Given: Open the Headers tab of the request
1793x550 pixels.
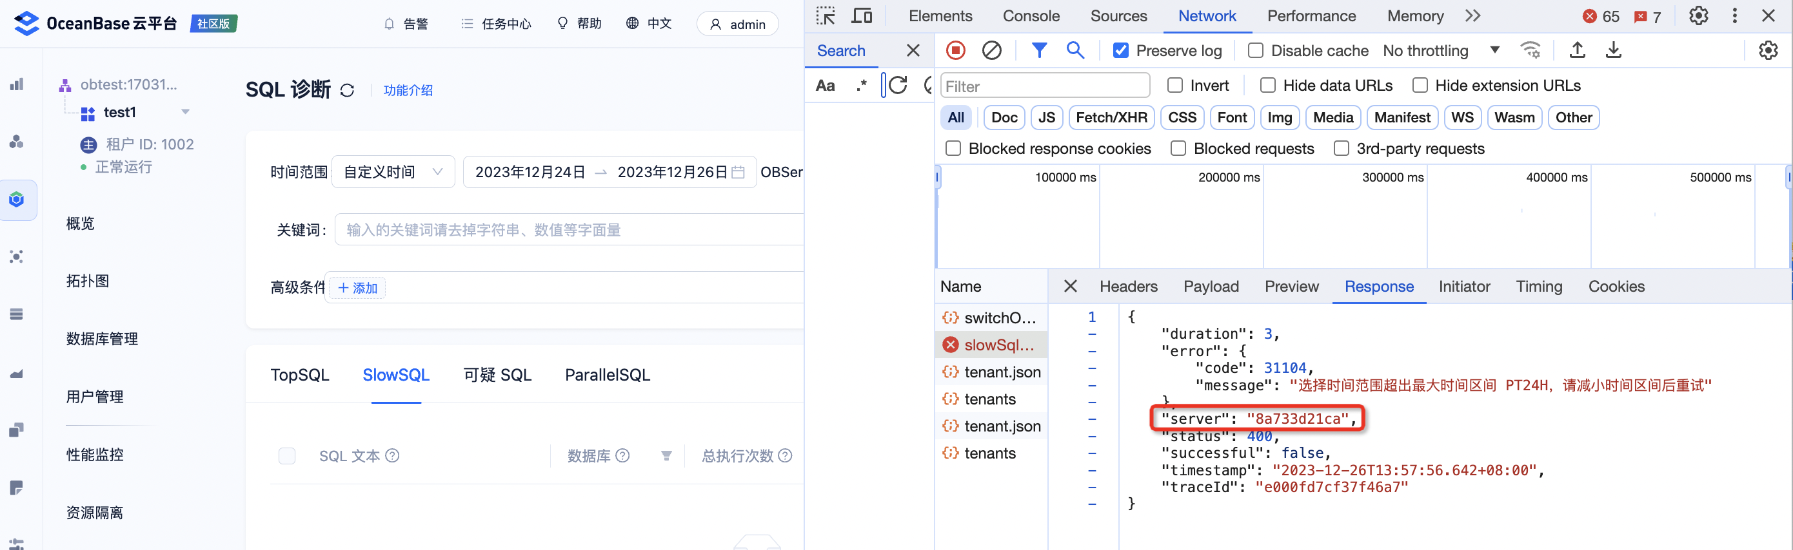Looking at the screenshot, I should [x=1128, y=287].
